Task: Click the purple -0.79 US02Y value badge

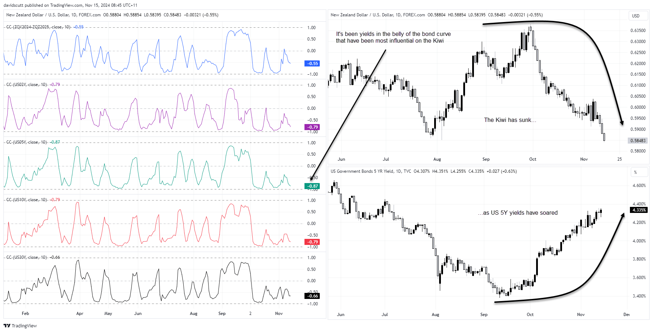Action: pos(312,127)
